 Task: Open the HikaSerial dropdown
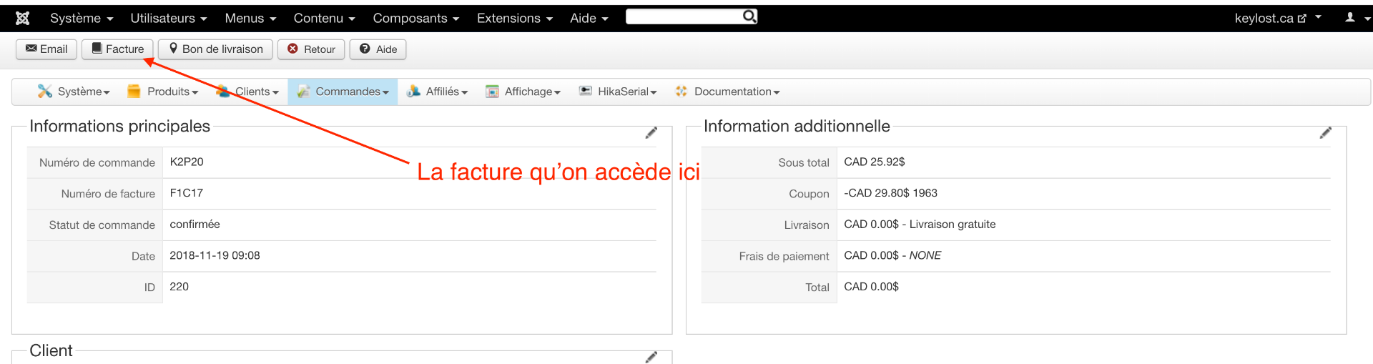coord(618,92)
